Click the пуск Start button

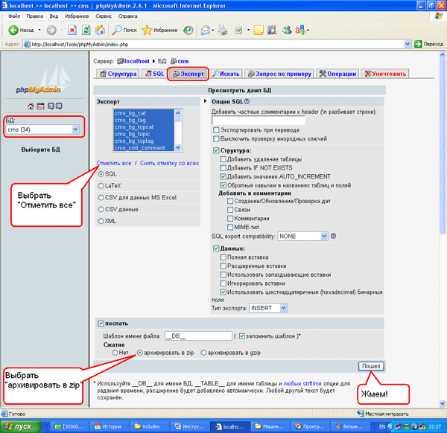[x=20, y=426]
